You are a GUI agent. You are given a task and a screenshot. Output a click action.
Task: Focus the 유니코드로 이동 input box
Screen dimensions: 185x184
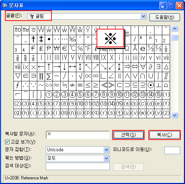pos(172,150)
